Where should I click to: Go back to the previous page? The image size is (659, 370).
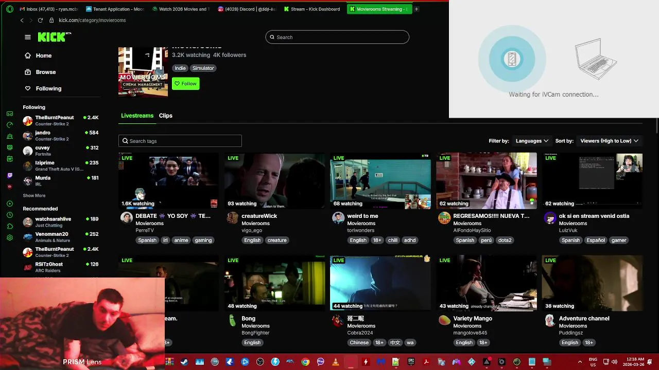(22, 20)
